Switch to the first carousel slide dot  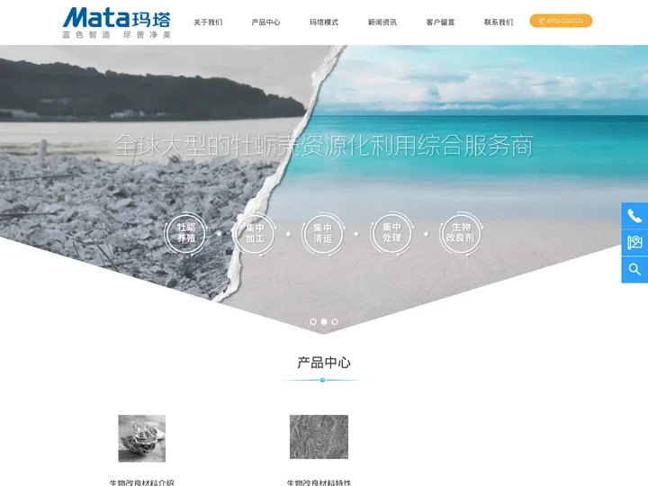[313, 321]
